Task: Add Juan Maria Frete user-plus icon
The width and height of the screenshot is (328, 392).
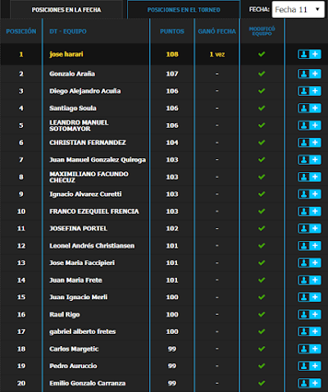Action: tap(309, 280)
